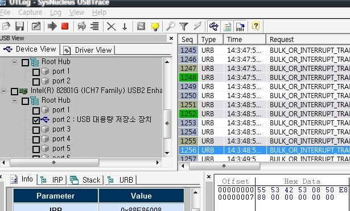Viewport: 350px width, 211px height.
Task: Stop capture with the red square icon
Action: coord(65,26)
